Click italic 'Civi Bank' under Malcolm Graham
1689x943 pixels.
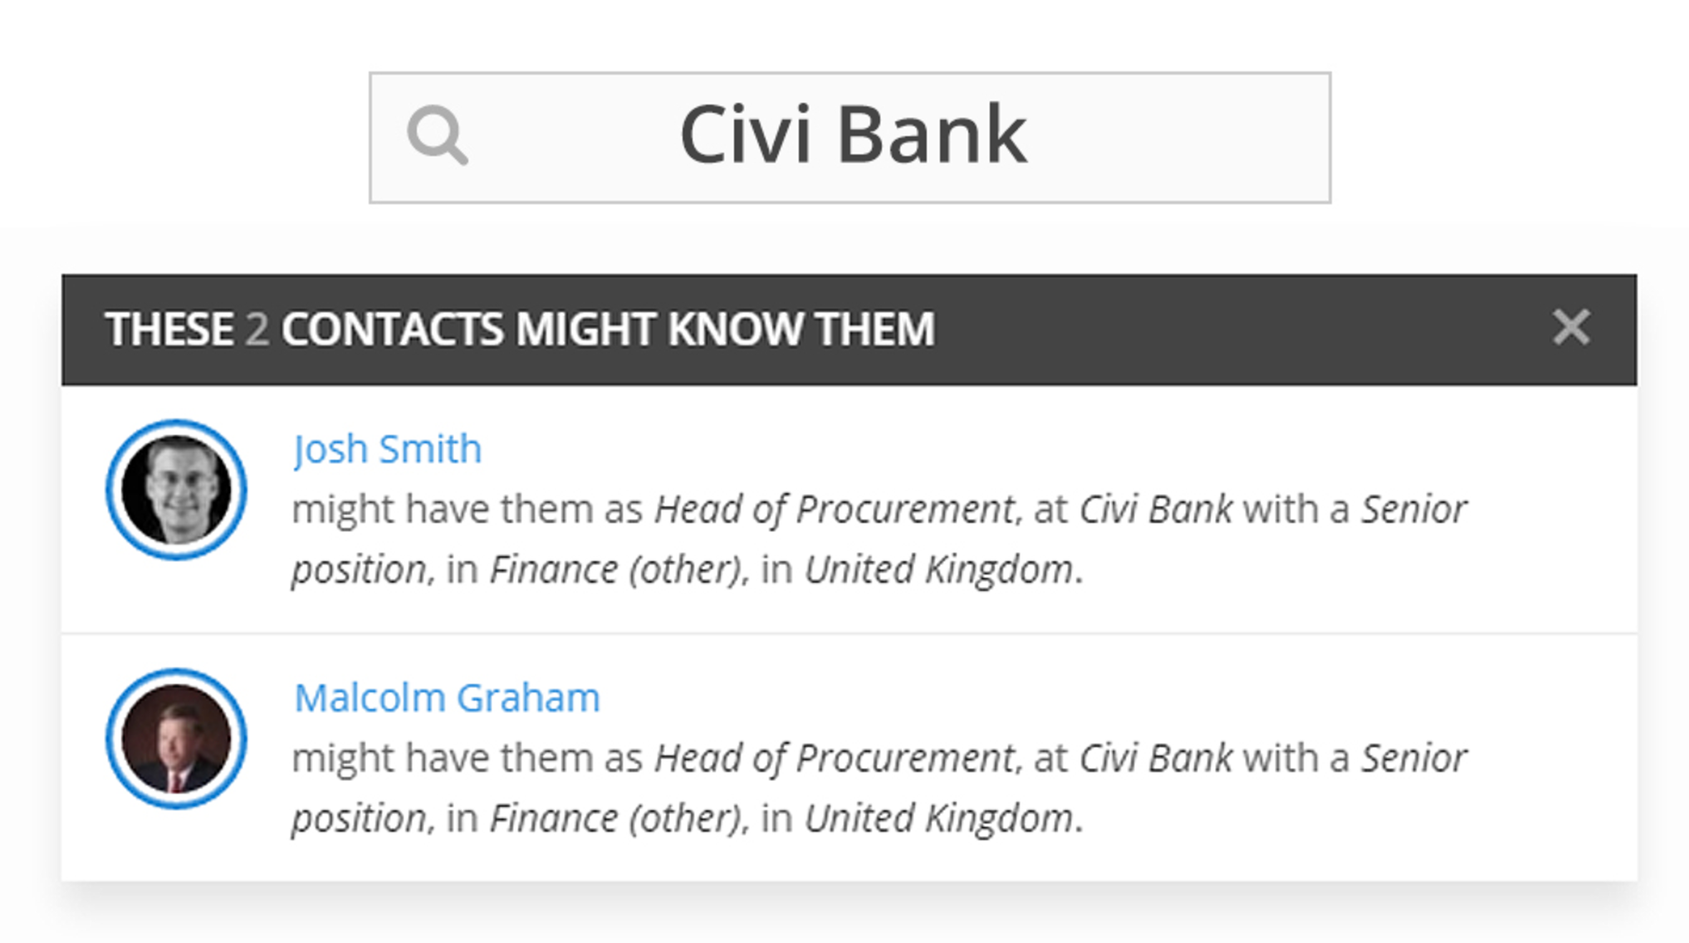[x=1155, y=758]
